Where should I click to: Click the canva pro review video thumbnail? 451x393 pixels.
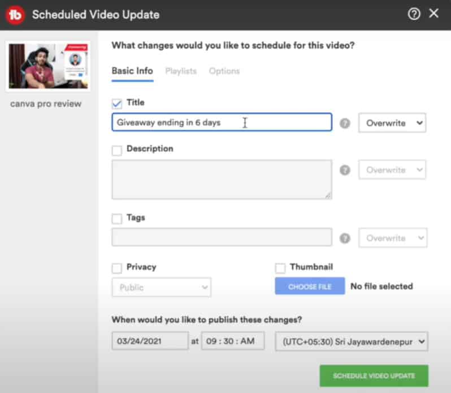48,66
